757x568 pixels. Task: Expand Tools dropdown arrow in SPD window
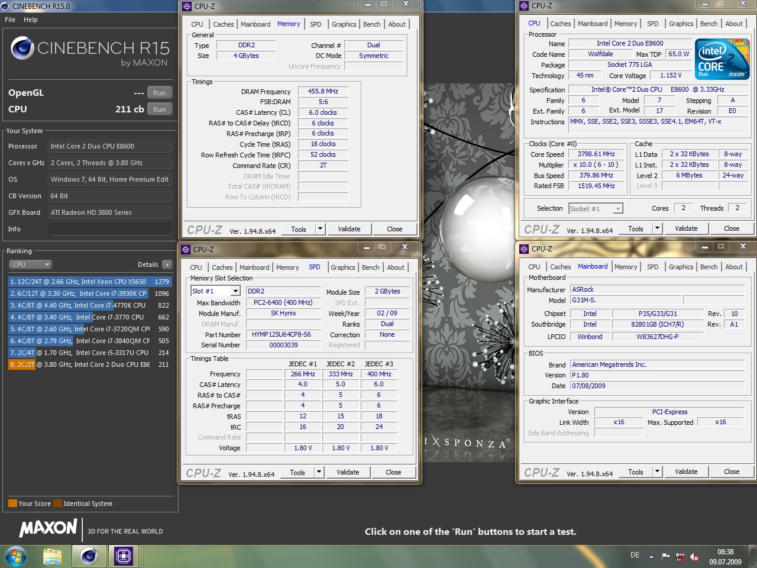pyautogui.click(x=319, y=472)
